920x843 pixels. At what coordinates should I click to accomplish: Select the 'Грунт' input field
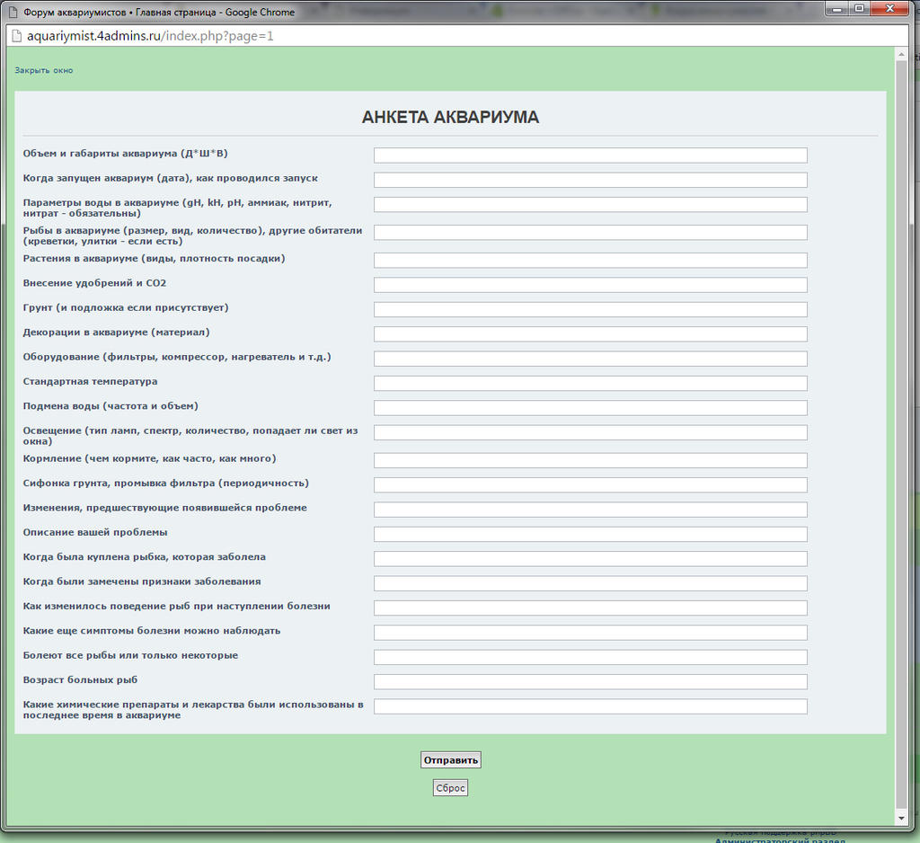[x=589, y=310]
